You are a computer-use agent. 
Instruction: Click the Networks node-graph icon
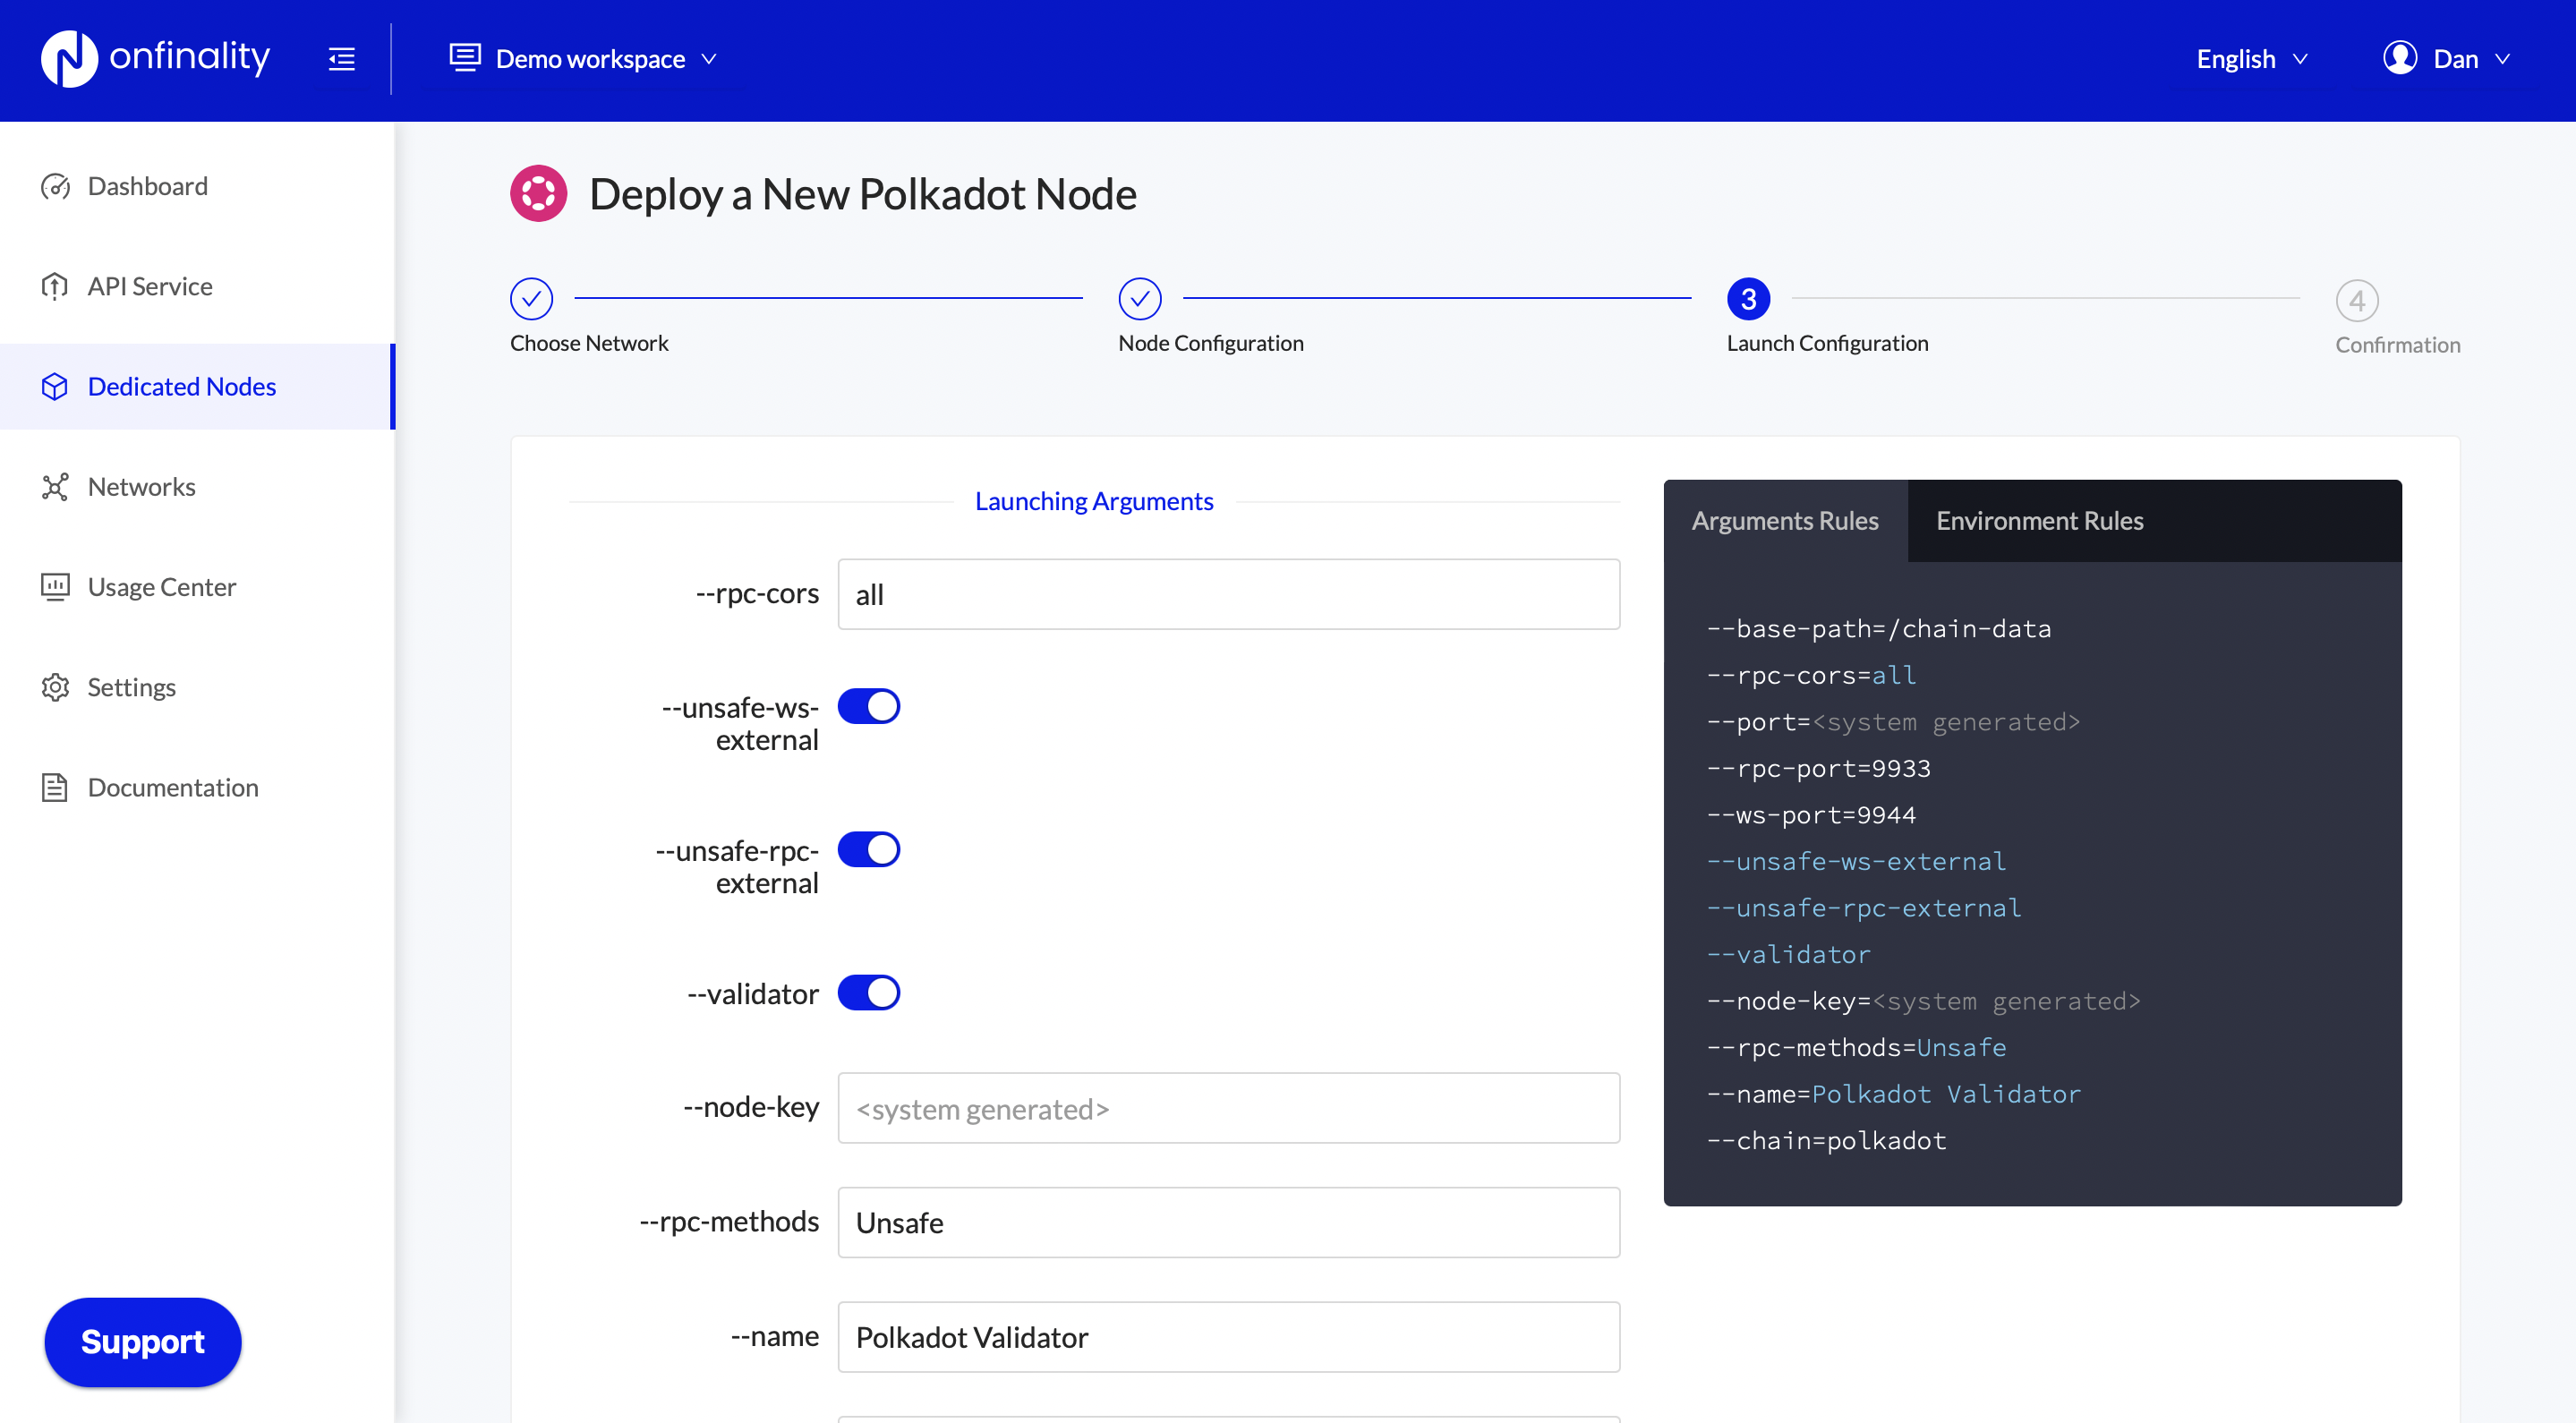(x=55, y=487)
